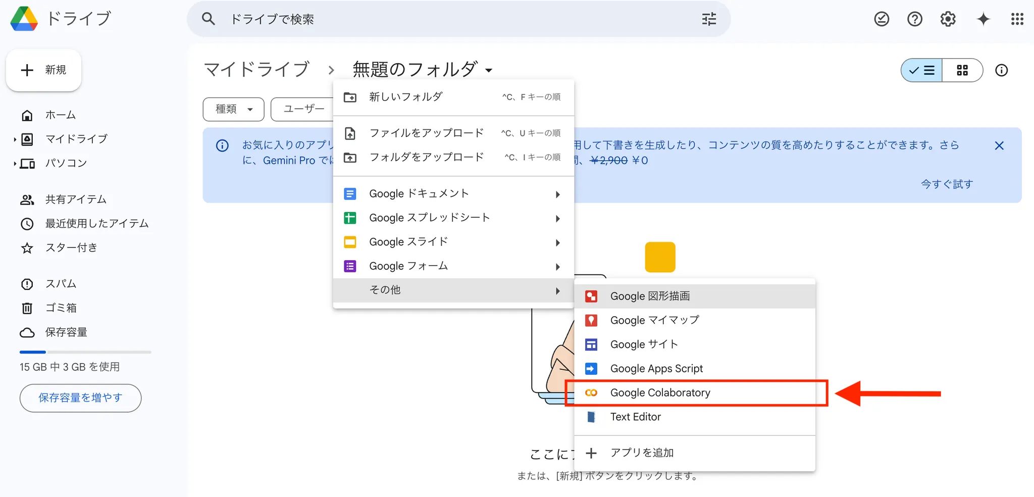Click the スパム warning icon
Viewport: 1034px width, 497px height.
click(27, 284)
